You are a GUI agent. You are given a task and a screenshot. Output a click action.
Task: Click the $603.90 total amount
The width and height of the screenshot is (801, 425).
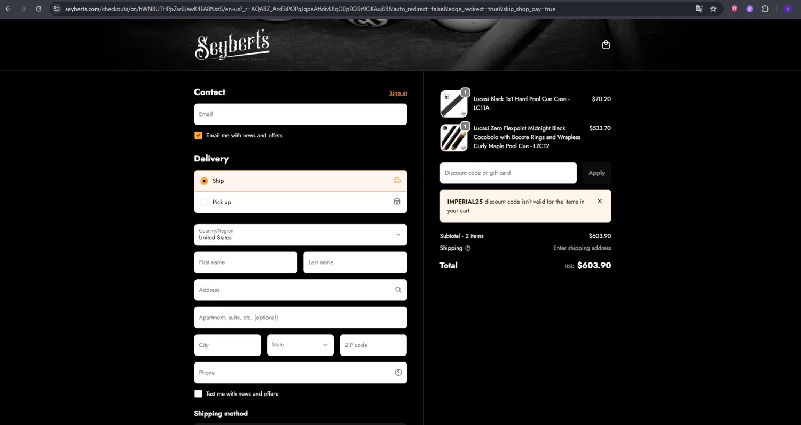pos(594,265)
